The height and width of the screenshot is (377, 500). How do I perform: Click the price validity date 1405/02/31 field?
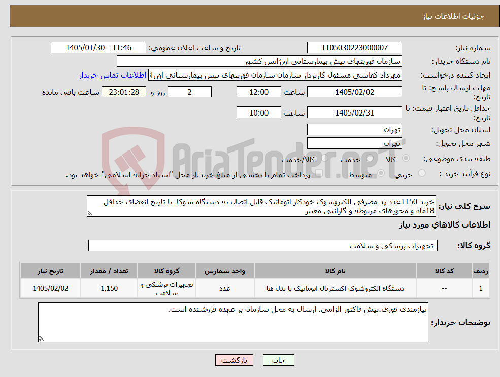pos(354,112)
